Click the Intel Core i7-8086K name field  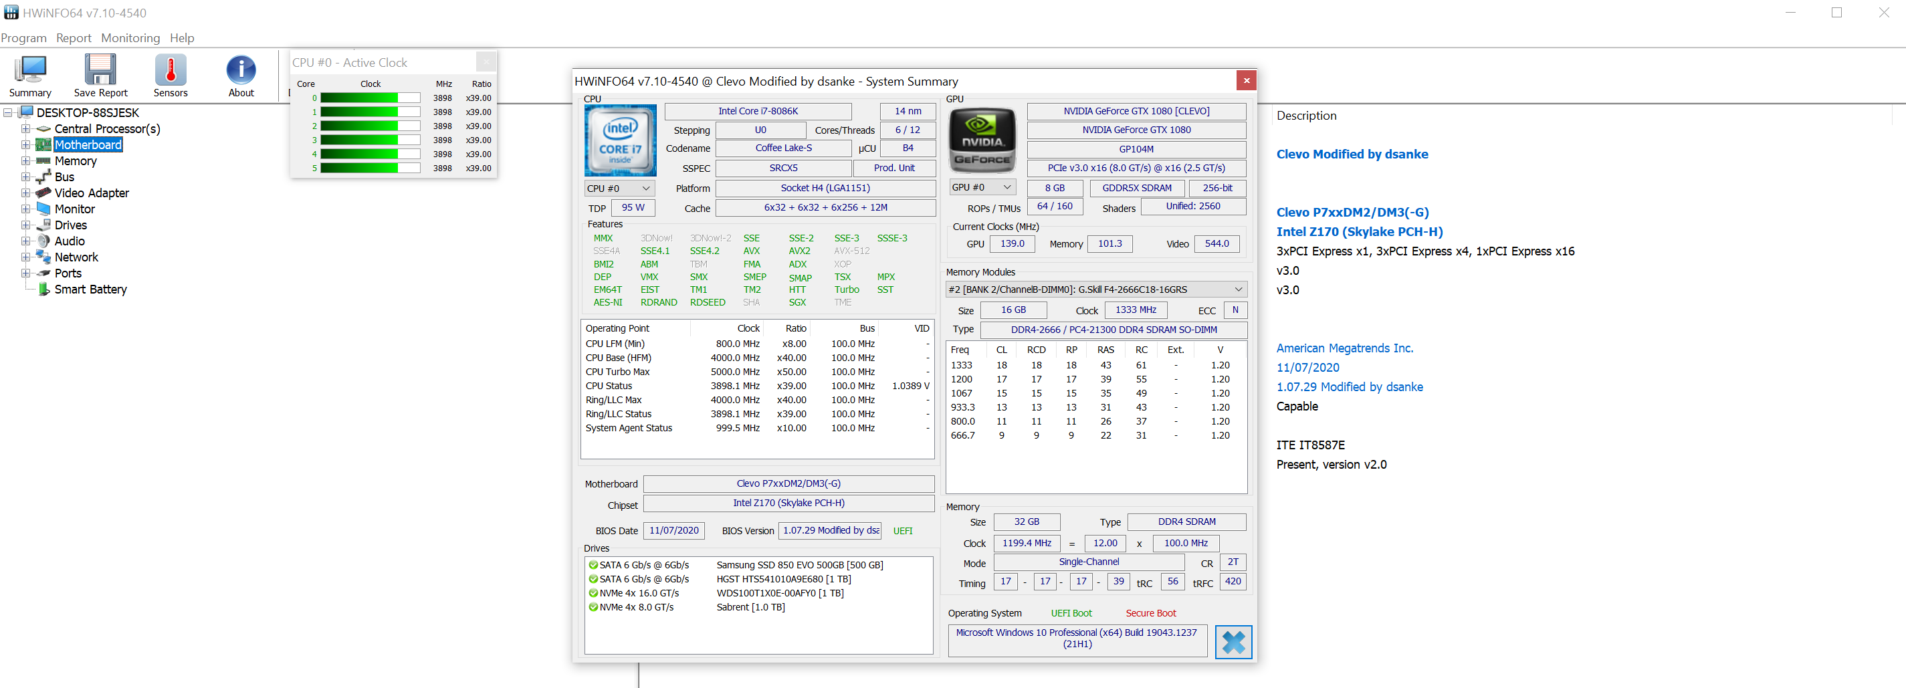click(758, 111)
